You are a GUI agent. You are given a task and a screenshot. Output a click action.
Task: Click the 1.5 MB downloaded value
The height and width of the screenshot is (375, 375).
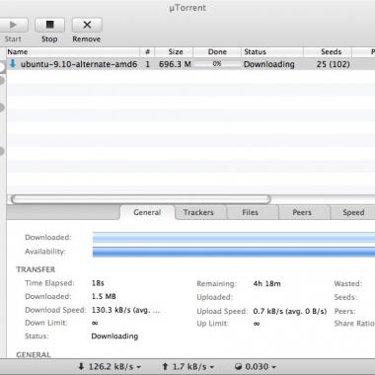coord(104,296)
